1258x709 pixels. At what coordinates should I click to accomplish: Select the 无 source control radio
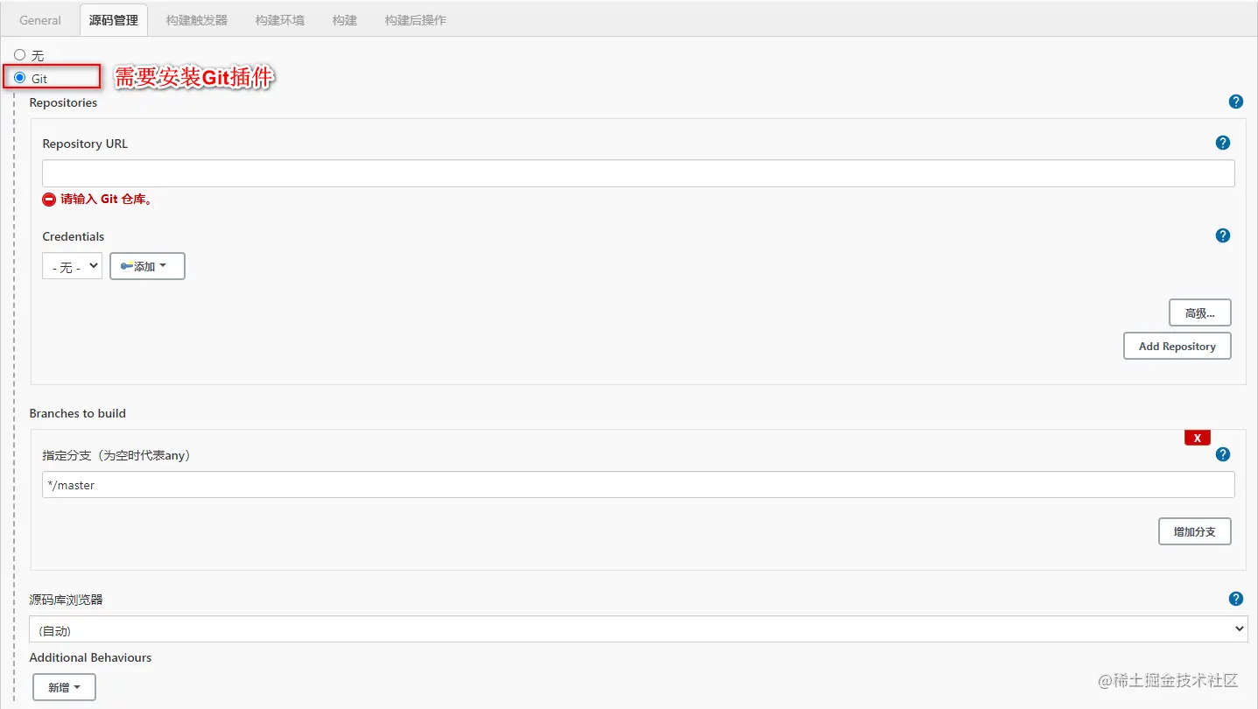[x=20, y=55]
